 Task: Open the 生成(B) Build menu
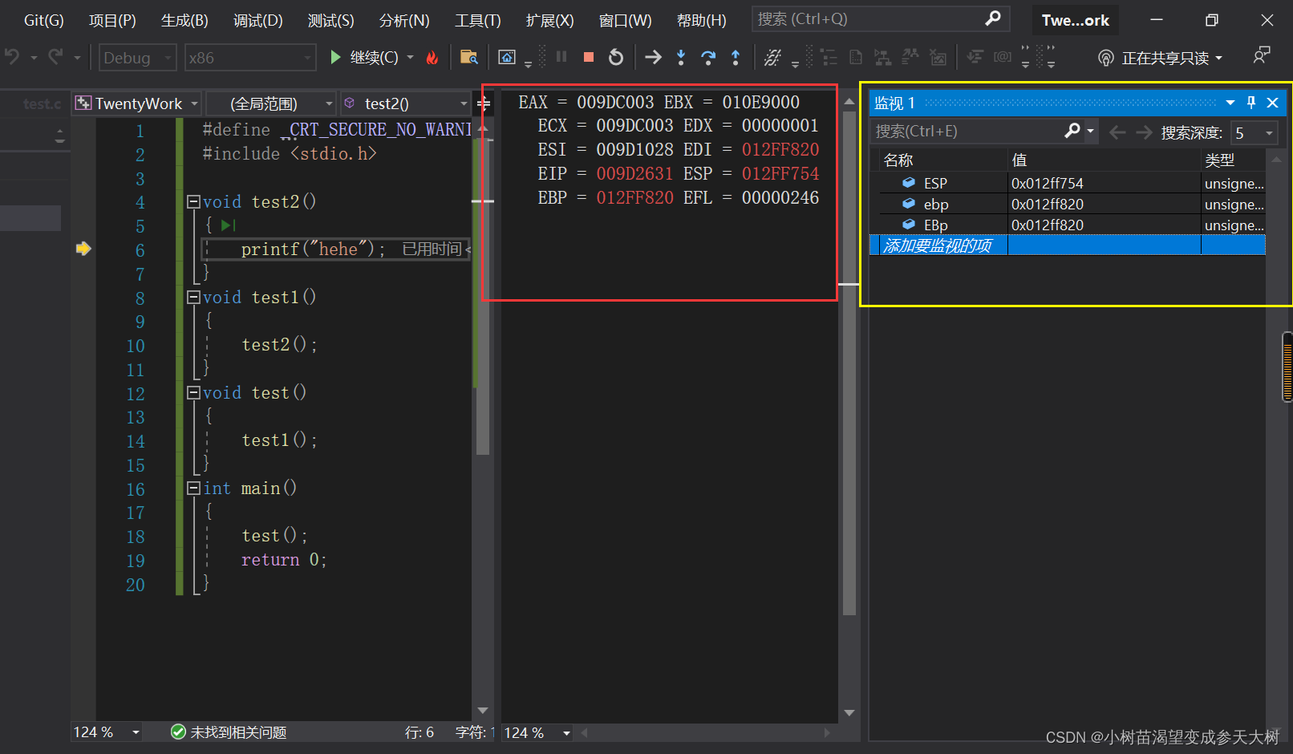[x=184, y=20]
